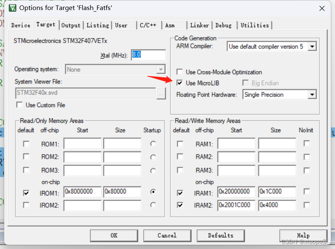
Task: Edit the IRAM2 Start address 0x2001C000
Action: (237, 206)
